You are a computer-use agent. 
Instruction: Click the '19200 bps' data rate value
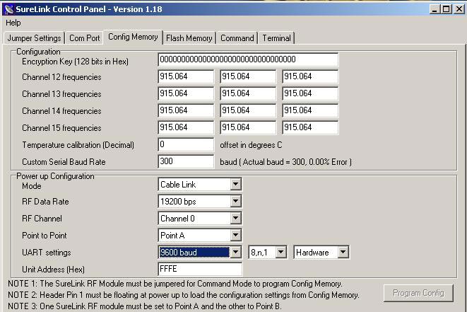click(x=178, y=202)
